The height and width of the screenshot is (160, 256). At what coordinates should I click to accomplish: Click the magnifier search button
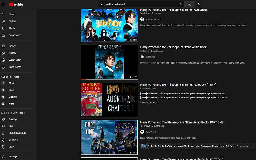pyautogui.click(x=189, y=4)
